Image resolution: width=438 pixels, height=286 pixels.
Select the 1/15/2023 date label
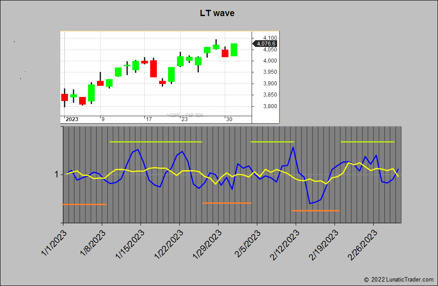[x=131, y=244]
